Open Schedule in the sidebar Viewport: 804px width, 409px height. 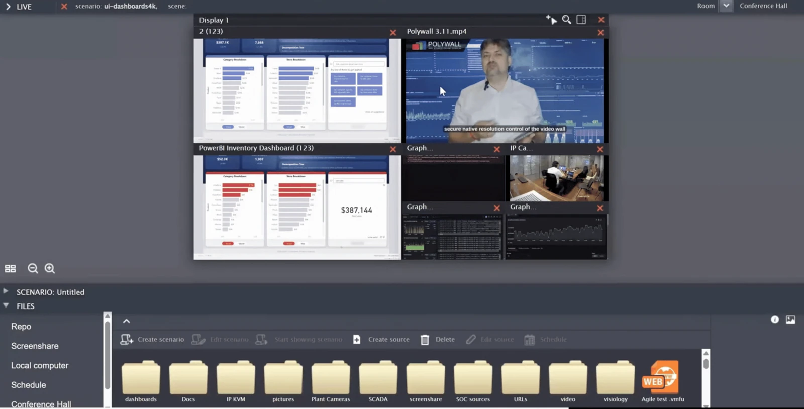pyautogui.click(x=29, y=385)
